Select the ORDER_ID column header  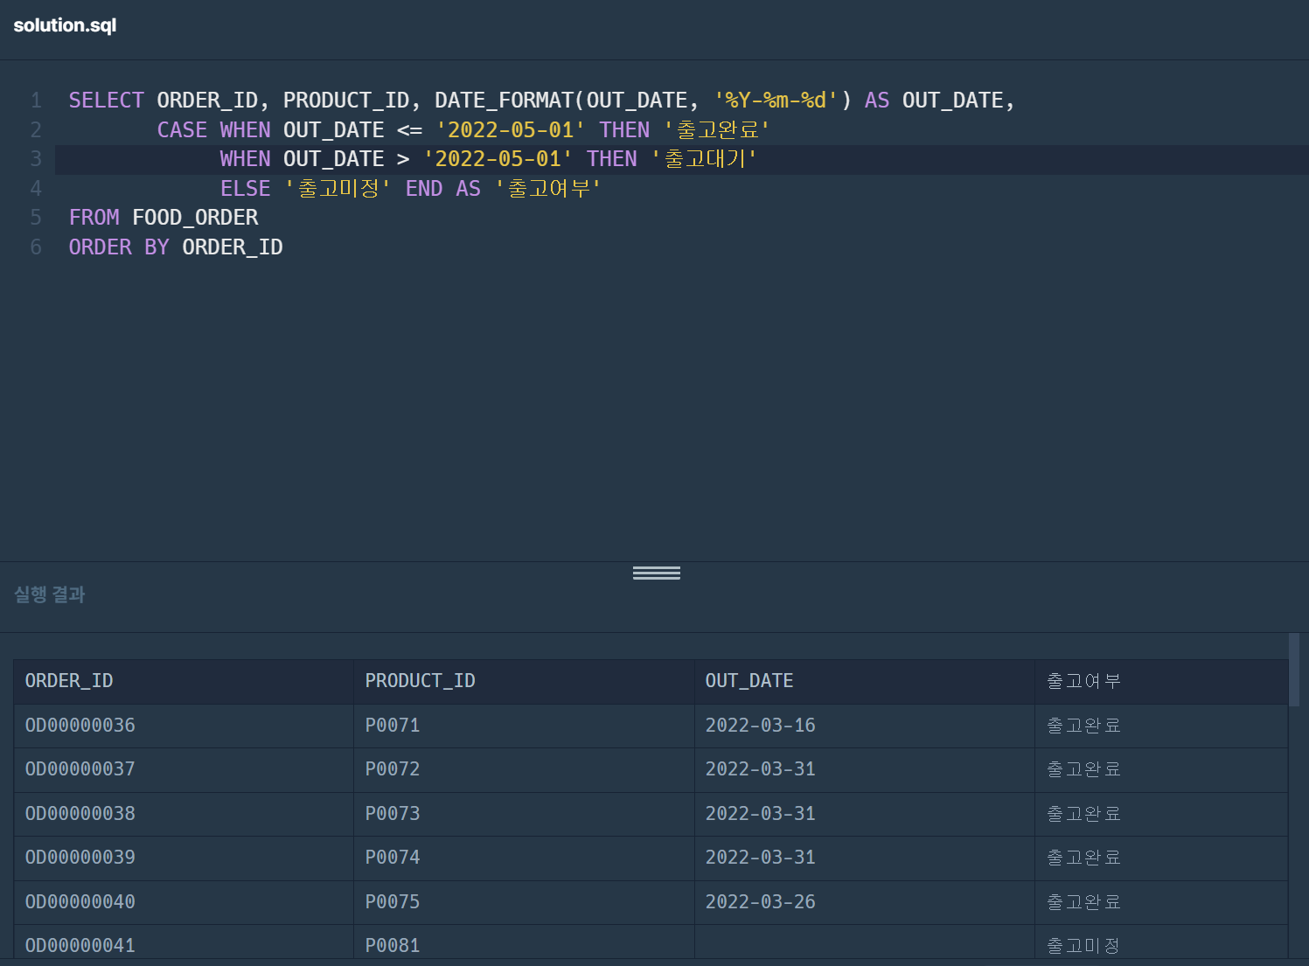pyautogui.click(x=68, y=680)
